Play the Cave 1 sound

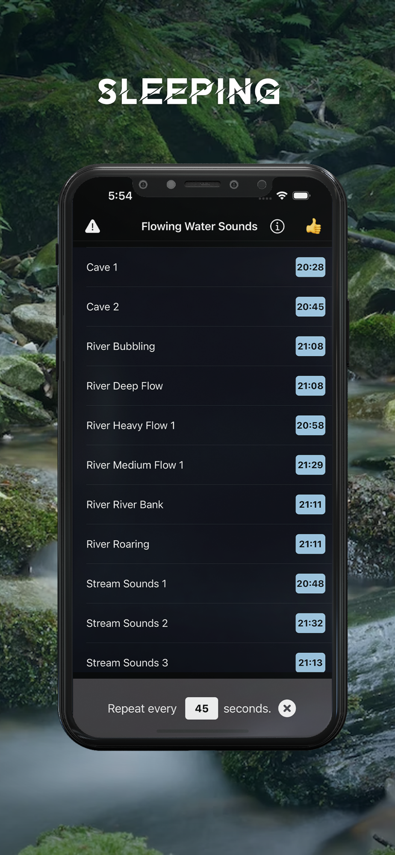[202, 267]
